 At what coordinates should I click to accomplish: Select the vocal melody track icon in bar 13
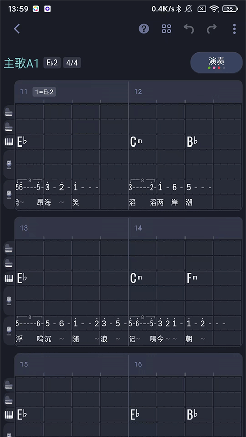pyautogui.click(x=9, y=331)
